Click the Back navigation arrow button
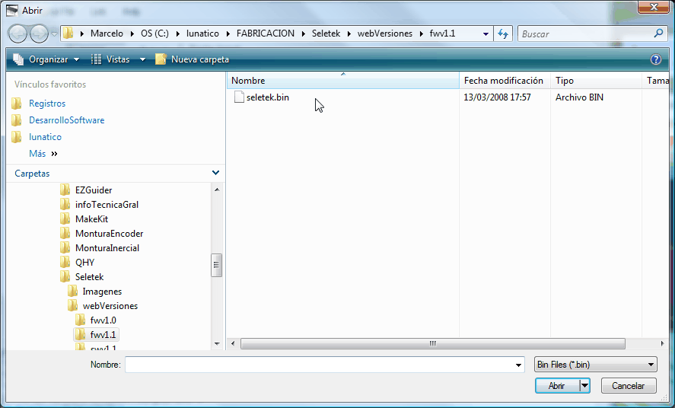Image resolution: width=675 pixels, height=408 pixels. 18,33
